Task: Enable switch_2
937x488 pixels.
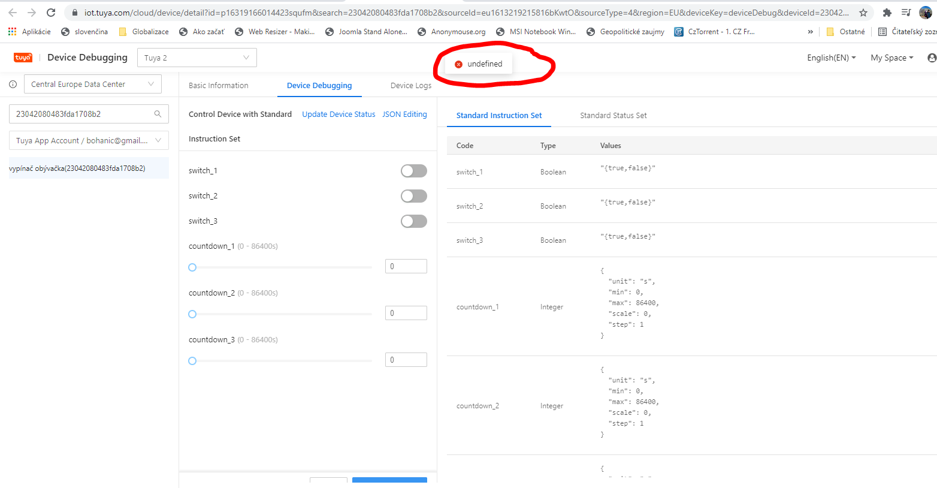Action: coord(413,195)
